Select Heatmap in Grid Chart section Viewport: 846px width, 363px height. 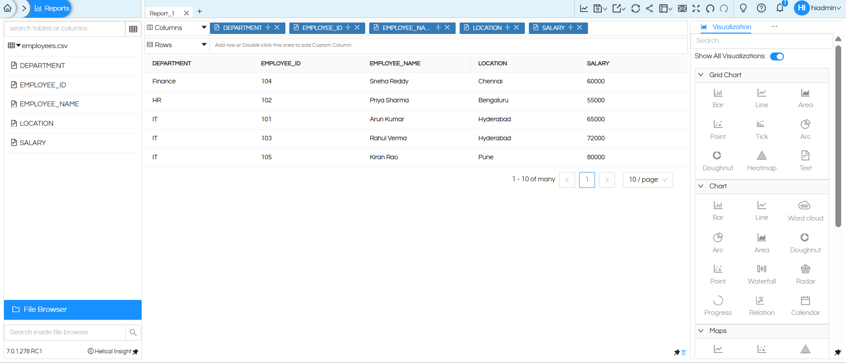(762, 161)
